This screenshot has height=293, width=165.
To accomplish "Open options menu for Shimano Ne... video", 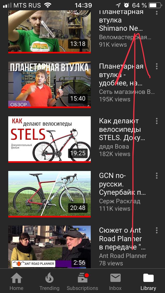I will 156,12.
